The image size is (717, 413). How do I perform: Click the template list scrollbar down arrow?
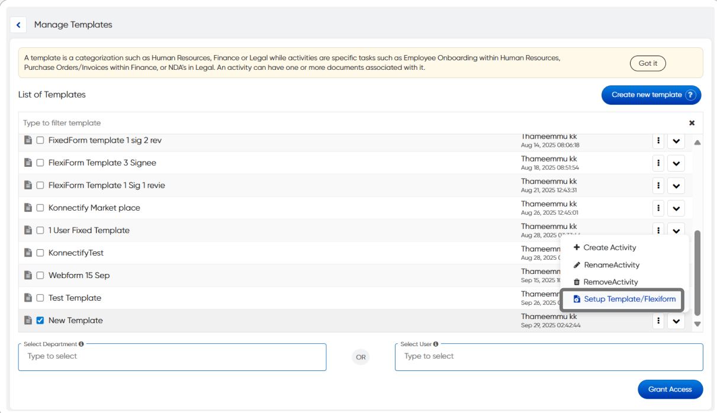tap(697, 324)
